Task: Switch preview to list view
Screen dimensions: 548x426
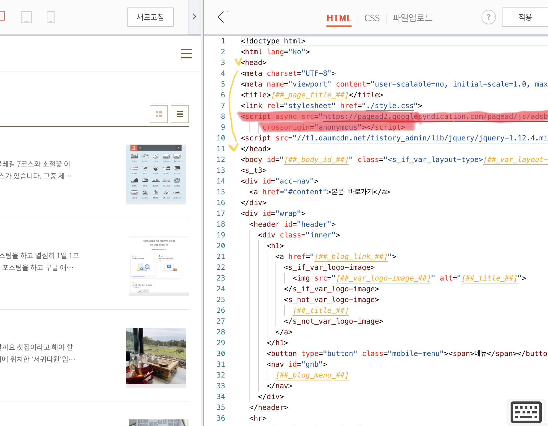Action: pyautogui.click(x=180, y=114)
